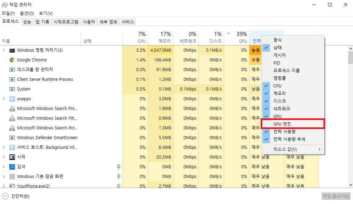
Task: Click the leaf suspended icon on 검색 row
Action: (118, 167)
